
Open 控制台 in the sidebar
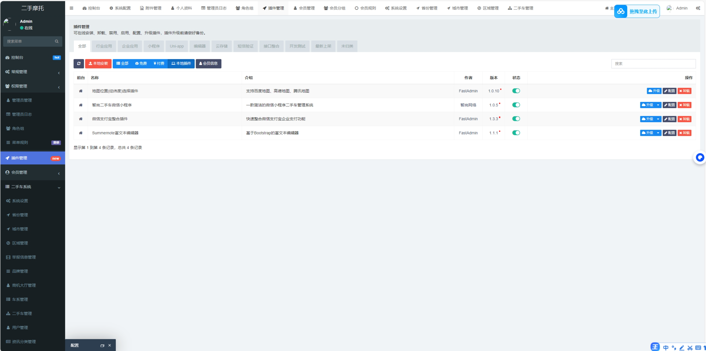click(x=33, y=57)
